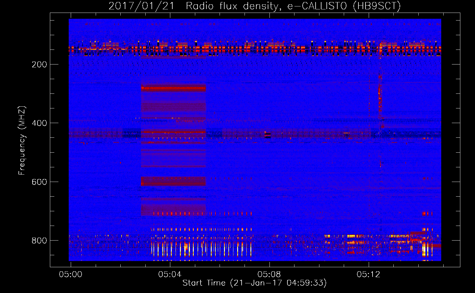Screen dimensions: 475x293
Task: Click the 'Frequency (MHZ)' axis label
Action: pos(22,141)
